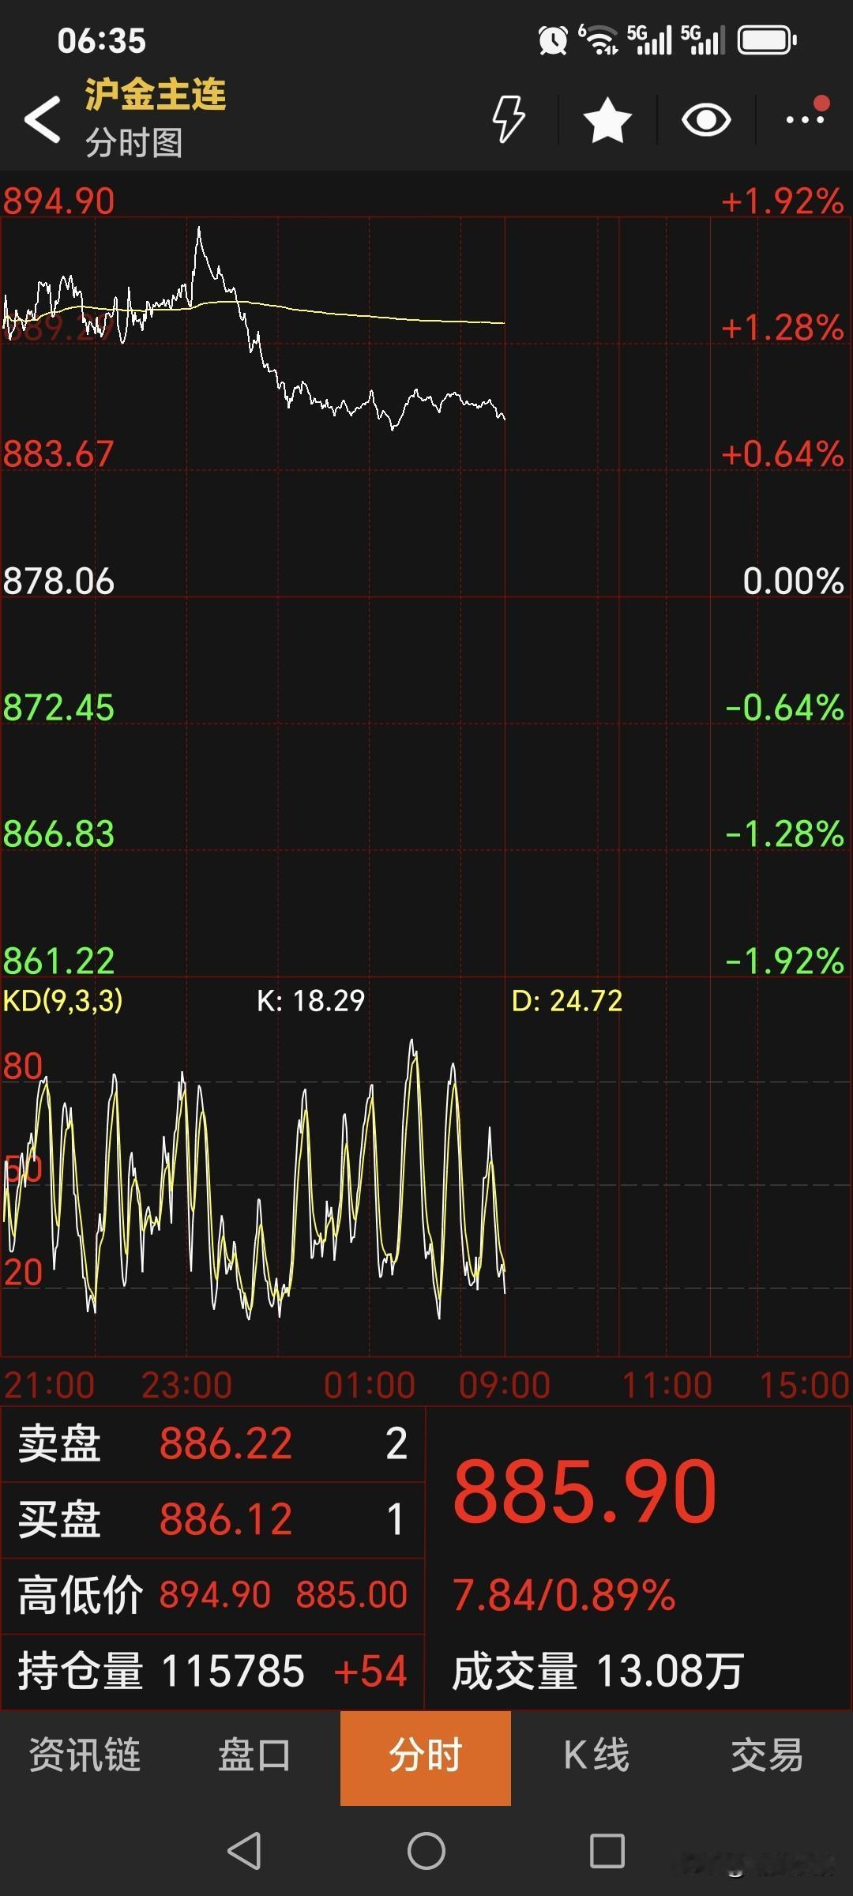Select the 分时 tab
This screenshot has height=1896, width=853.
click(426, 1758)
